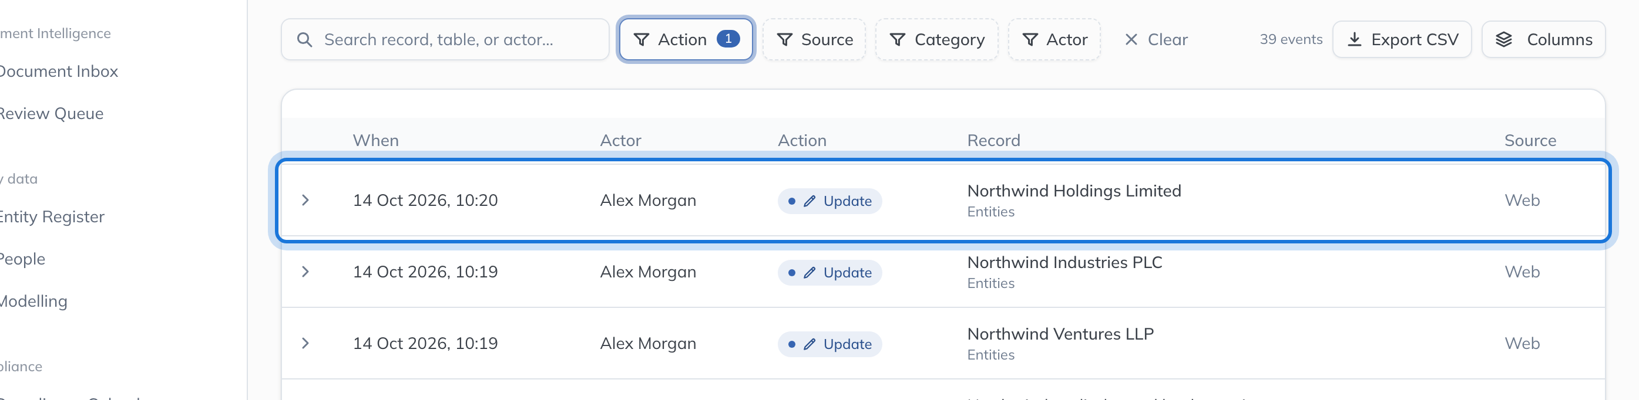
Task: Click Web source in Northwind Holdings row
Action: click(x=1522, y=200)
